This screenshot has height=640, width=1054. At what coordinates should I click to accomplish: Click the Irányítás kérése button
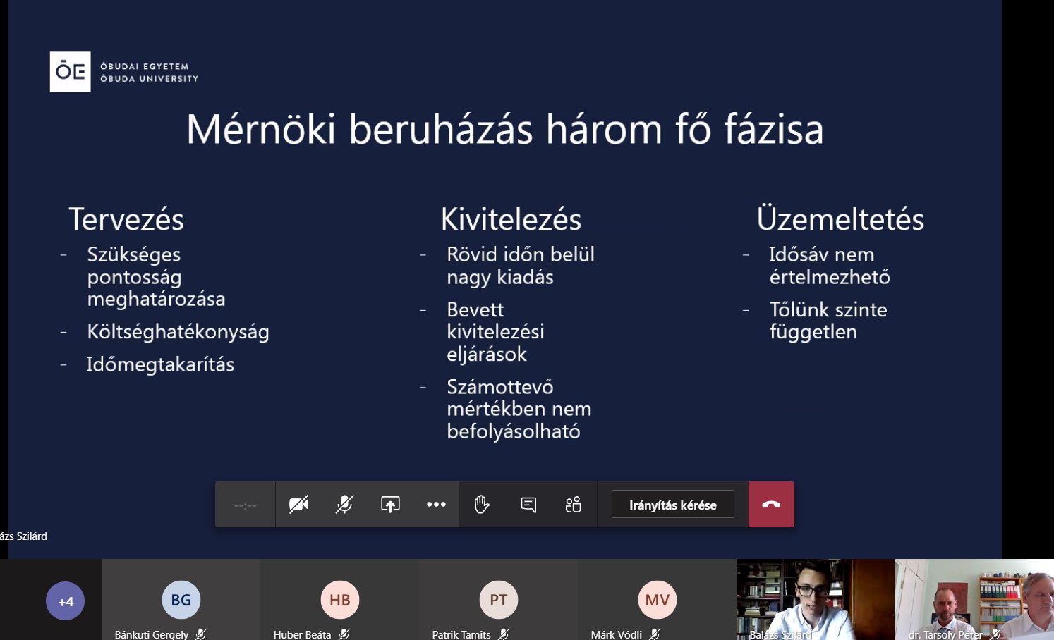coord(673,505)
